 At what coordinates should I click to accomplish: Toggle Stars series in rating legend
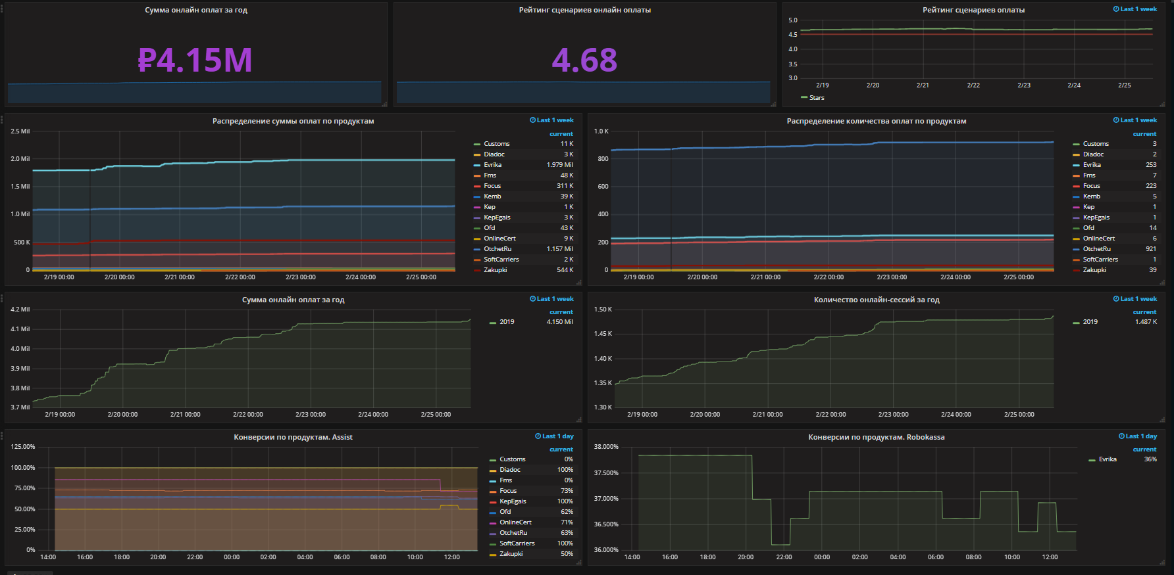coord(817,98)
